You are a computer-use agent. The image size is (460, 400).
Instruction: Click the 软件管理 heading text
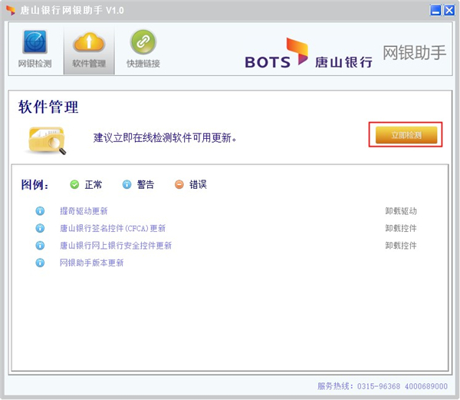(48, 107)
